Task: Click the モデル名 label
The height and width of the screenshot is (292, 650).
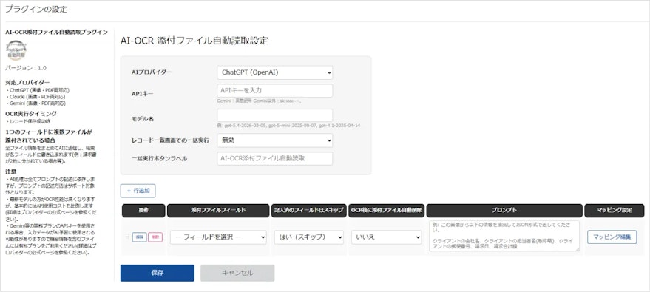Action: click(143, 119)
